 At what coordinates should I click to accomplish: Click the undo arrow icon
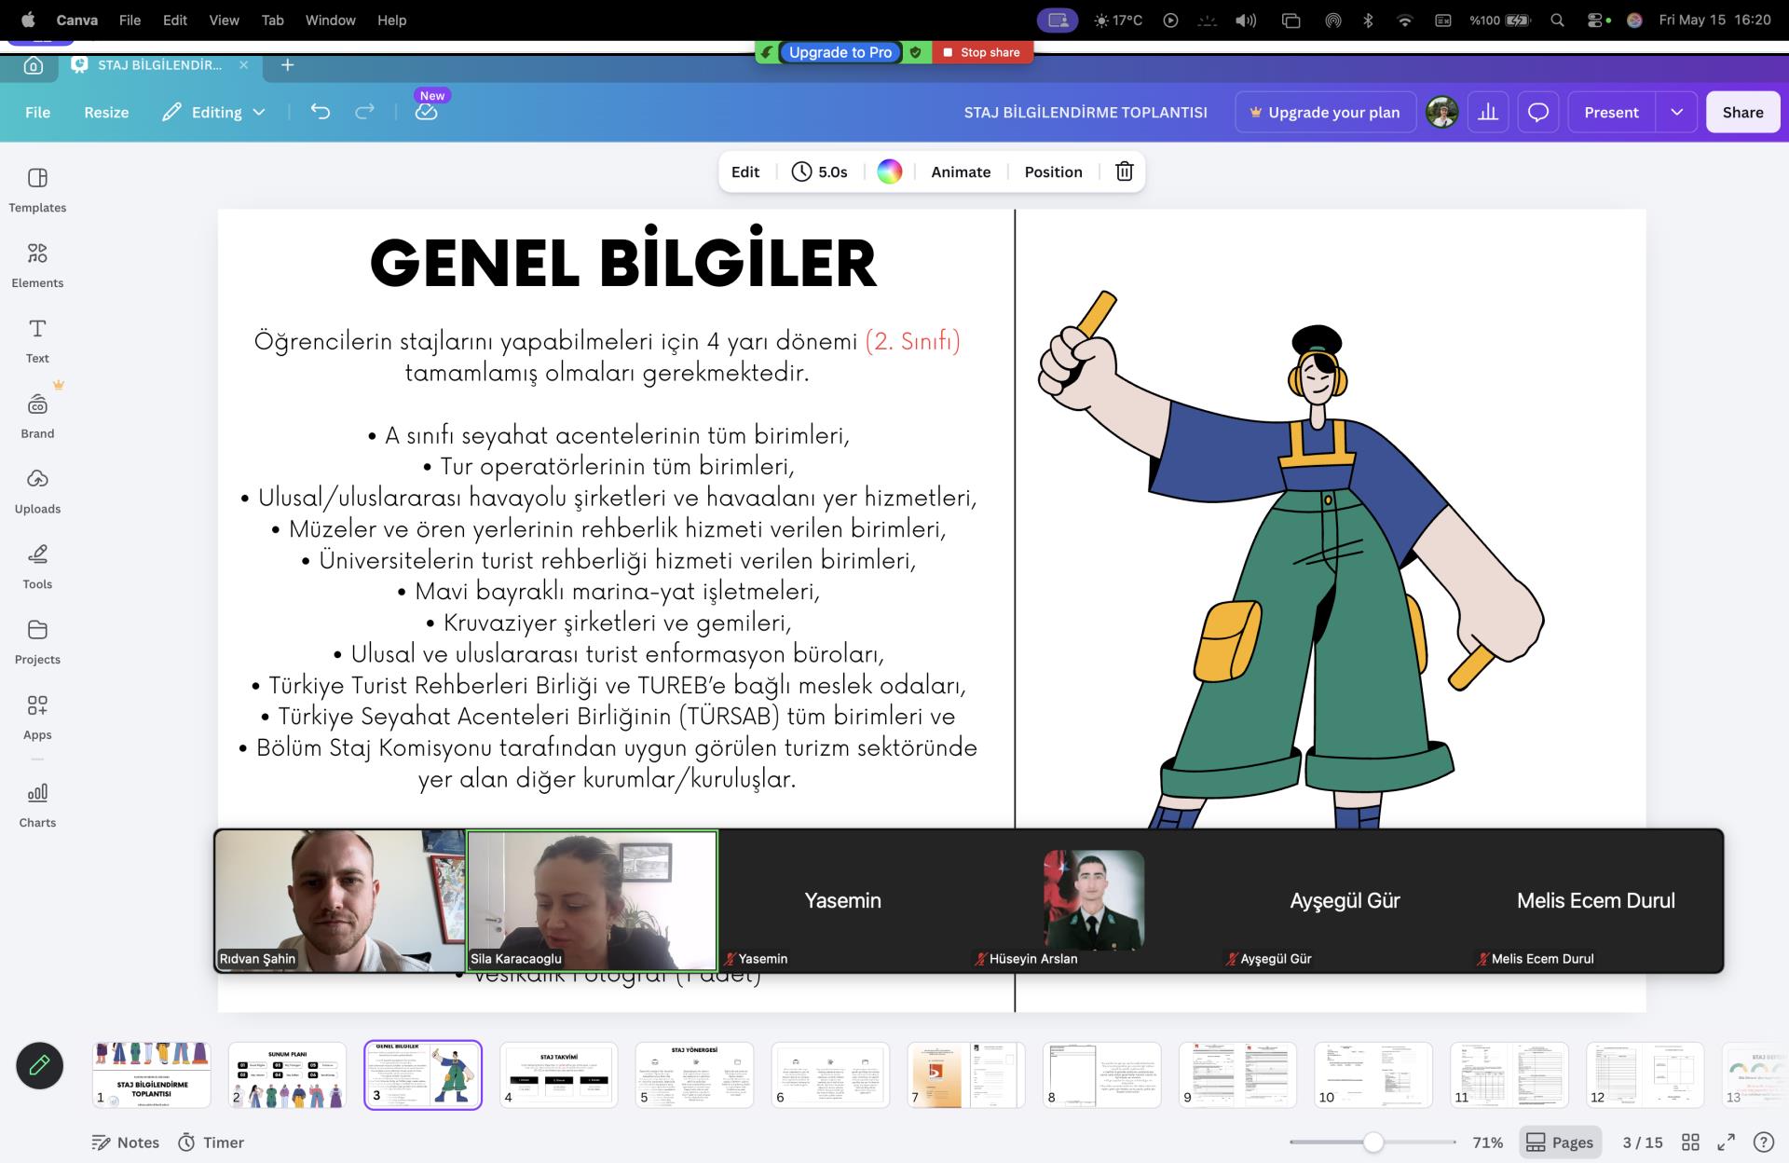(x=321, y=112)
